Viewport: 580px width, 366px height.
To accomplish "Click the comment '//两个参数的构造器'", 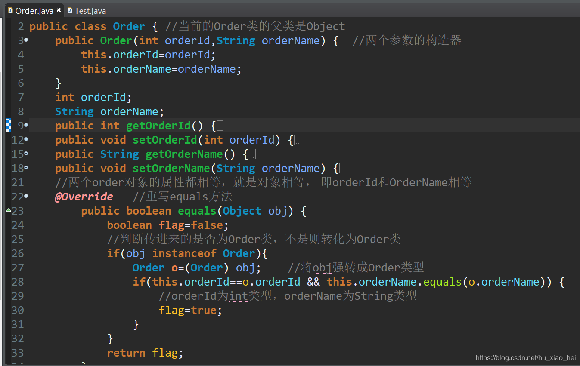I will click(x=407, y=40).
